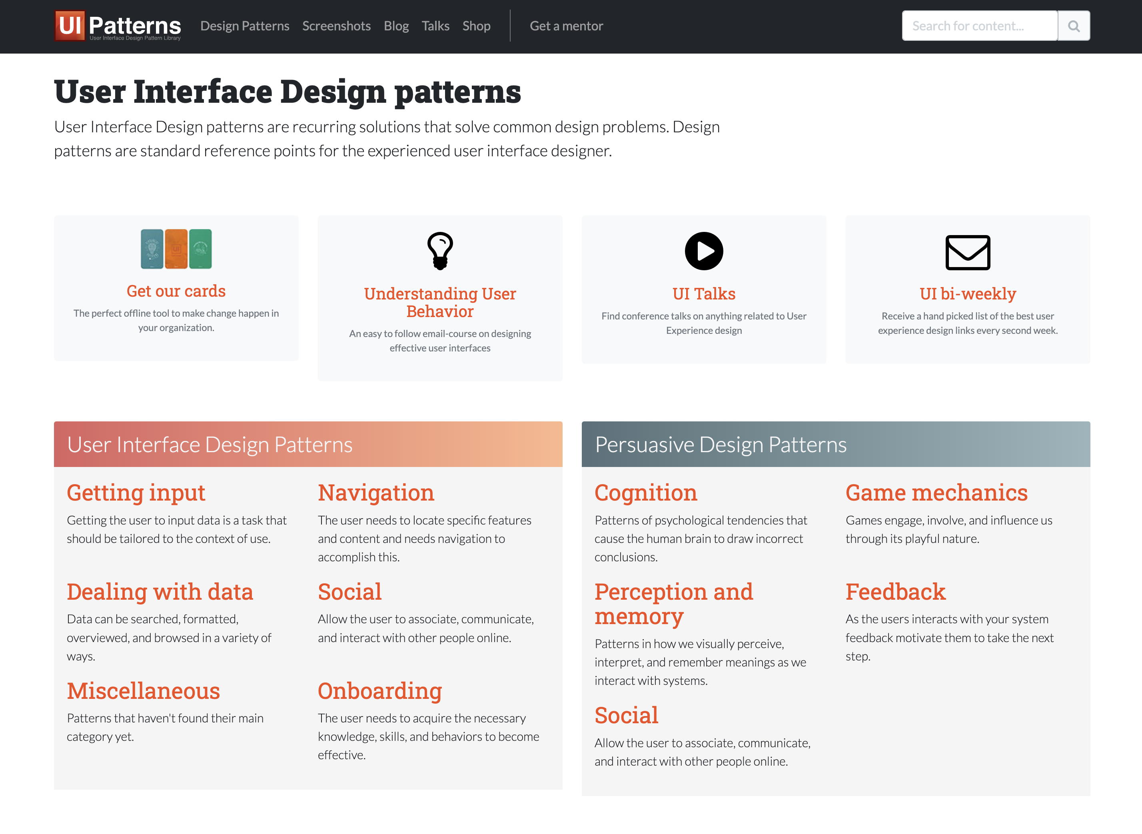Viewport: 1142px width, 834px height.
Task: Click the Game mechanics category link
Action: tap(936, 492)
